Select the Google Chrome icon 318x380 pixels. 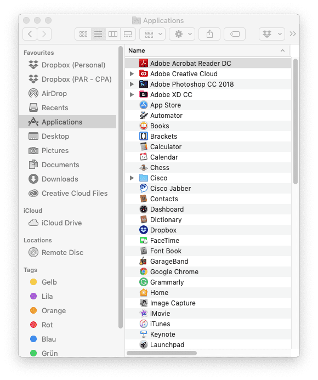(144, 271)
